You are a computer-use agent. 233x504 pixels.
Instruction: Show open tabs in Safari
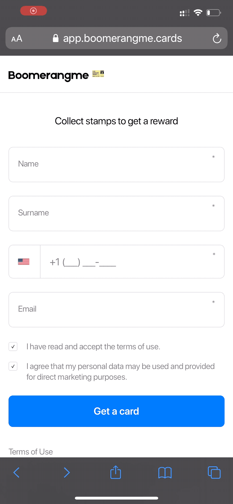point(214,472)
